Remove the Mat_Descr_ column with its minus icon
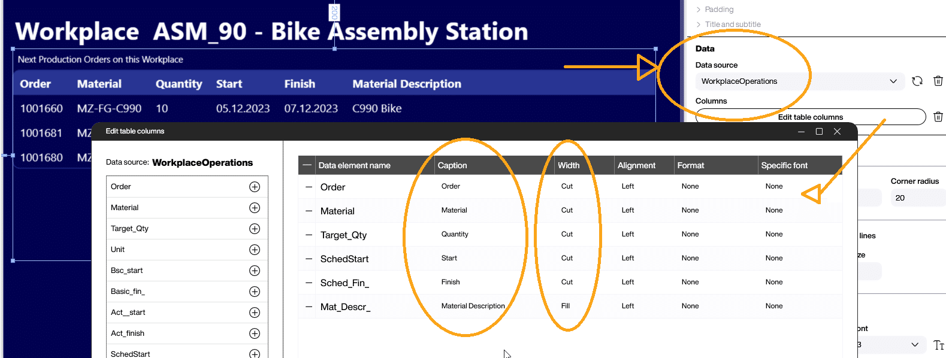The image size is (946, 358). pyautogui.click(x=309, y=307)
